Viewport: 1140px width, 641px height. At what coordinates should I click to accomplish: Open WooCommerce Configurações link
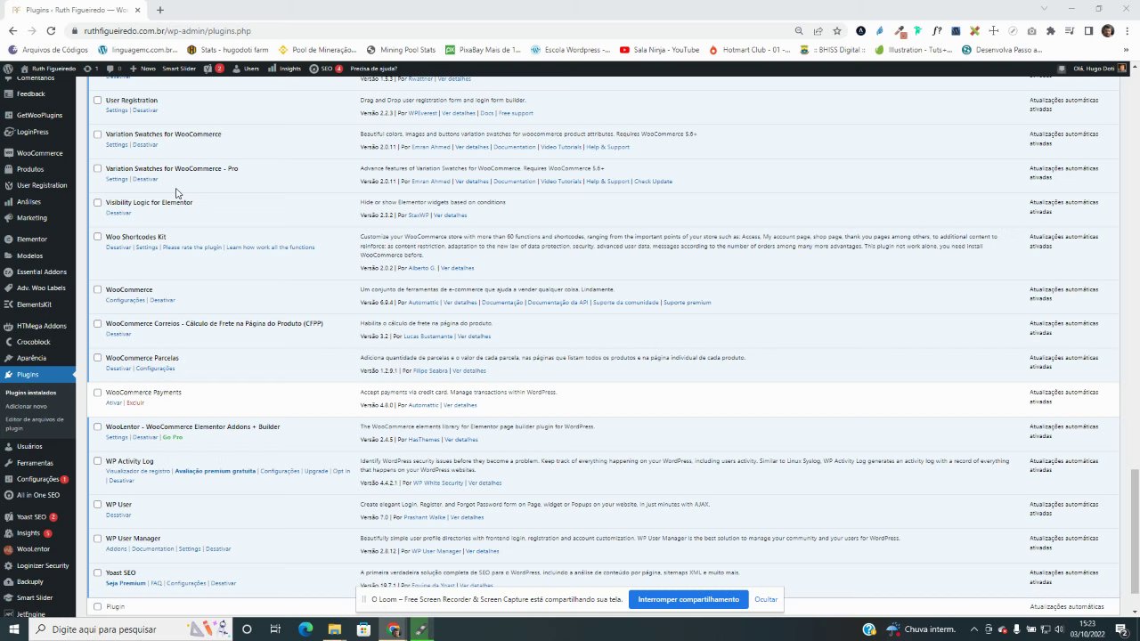(125, 301)
